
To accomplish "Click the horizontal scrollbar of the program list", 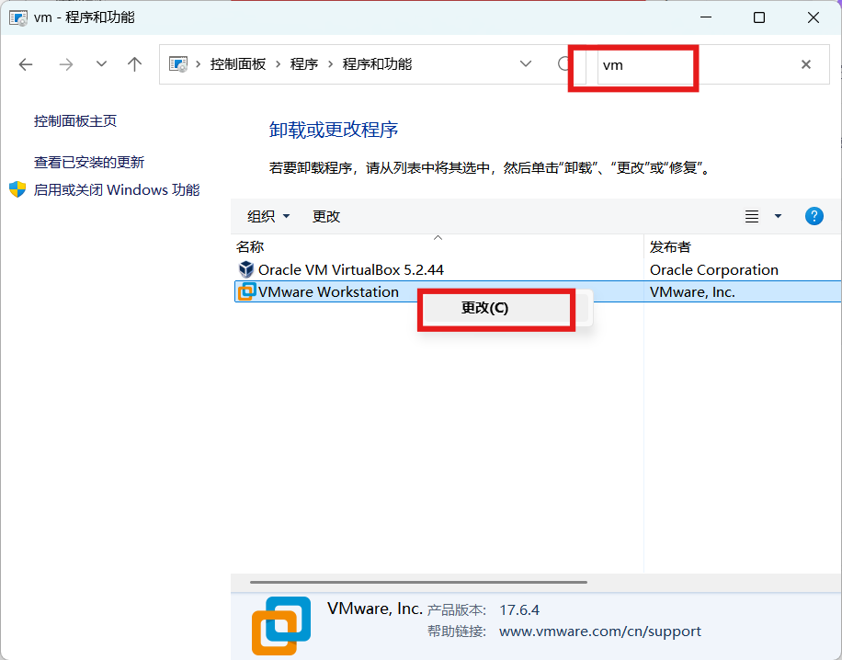I will [418, 582].
